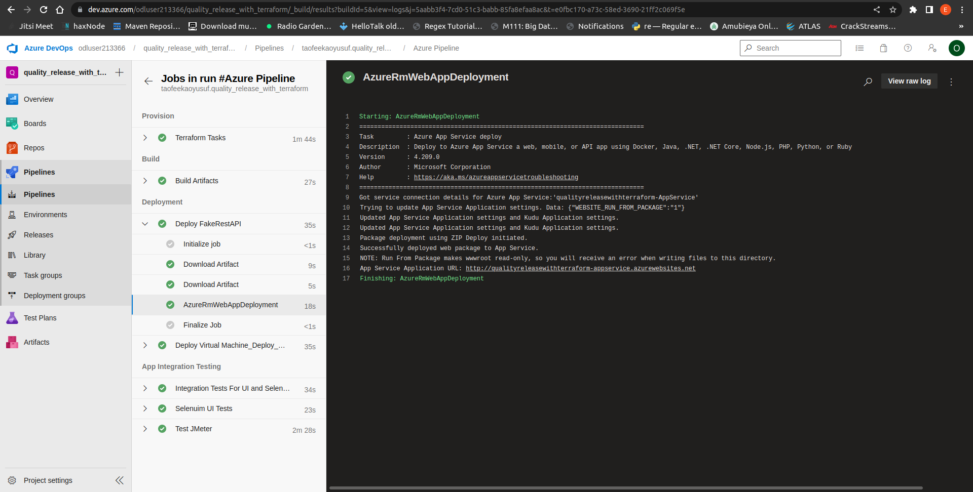
Task: Open Artifacts from the sidebar
Action: click(x=66, y=342)
